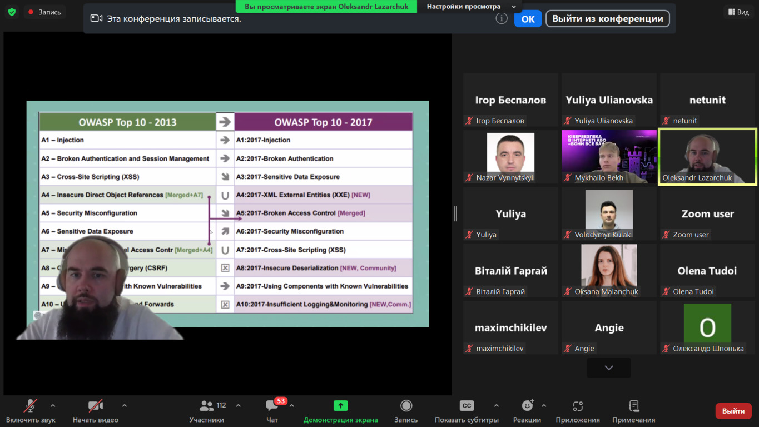Click the red Выйти button

733,411
